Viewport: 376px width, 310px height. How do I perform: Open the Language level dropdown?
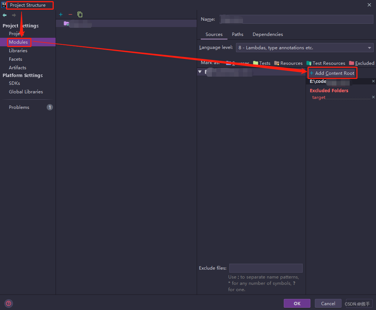point(305,48)
